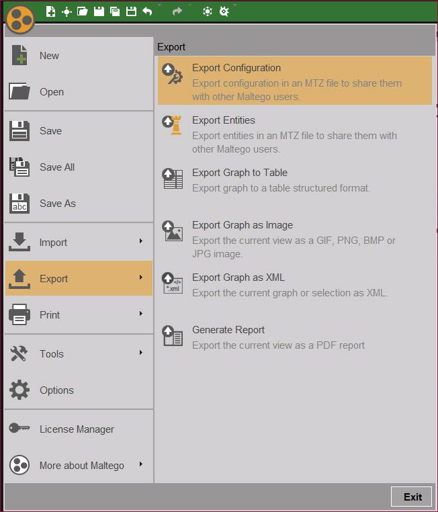Viewport: 438px width, 512px height.
Task: Click the outlined floppy-disk save icon in top toolbar
Action: pos(131,11)
